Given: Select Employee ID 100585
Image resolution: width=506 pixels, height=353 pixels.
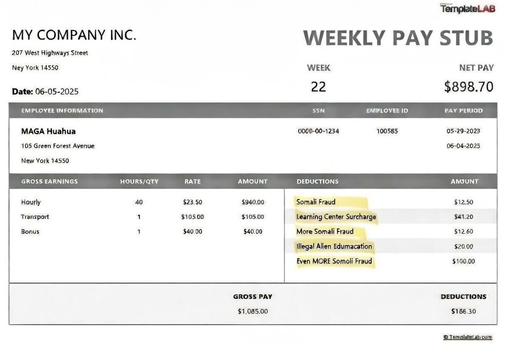Looking at the screenshot, I should [387, 131].
